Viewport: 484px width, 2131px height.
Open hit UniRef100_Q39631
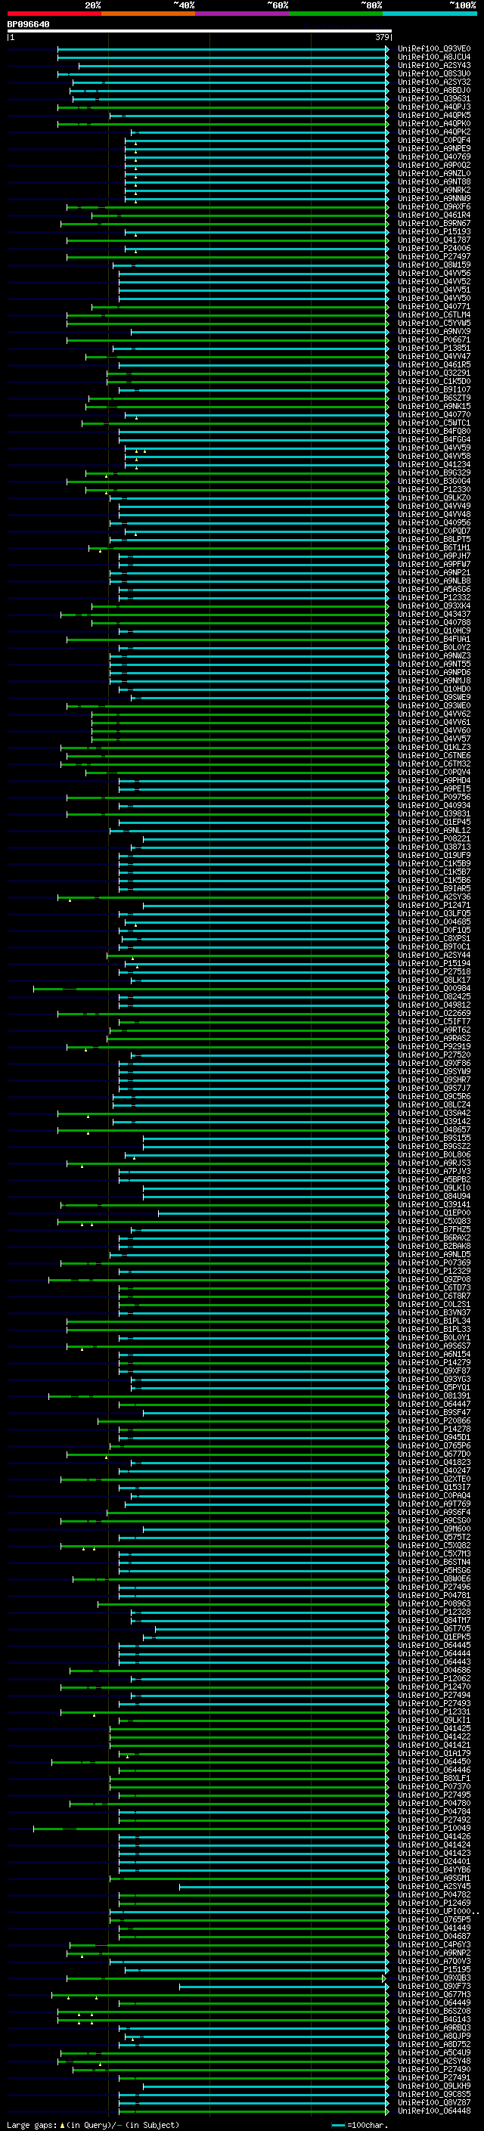(433, 98)
